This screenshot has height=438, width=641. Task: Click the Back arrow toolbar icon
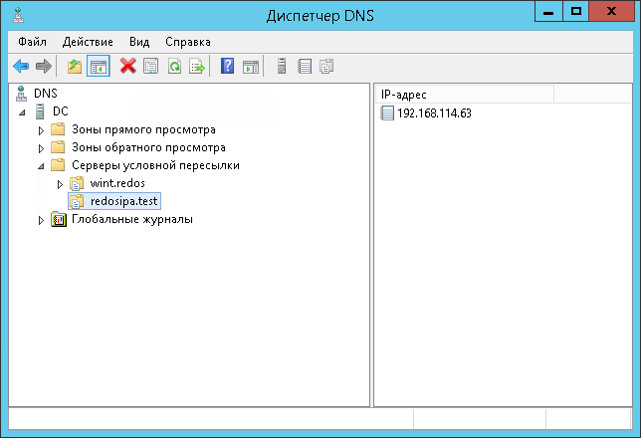point(20,67)
